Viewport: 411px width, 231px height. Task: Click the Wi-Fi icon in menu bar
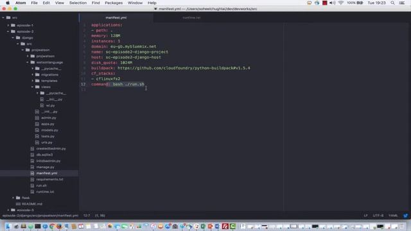point(341,3)
